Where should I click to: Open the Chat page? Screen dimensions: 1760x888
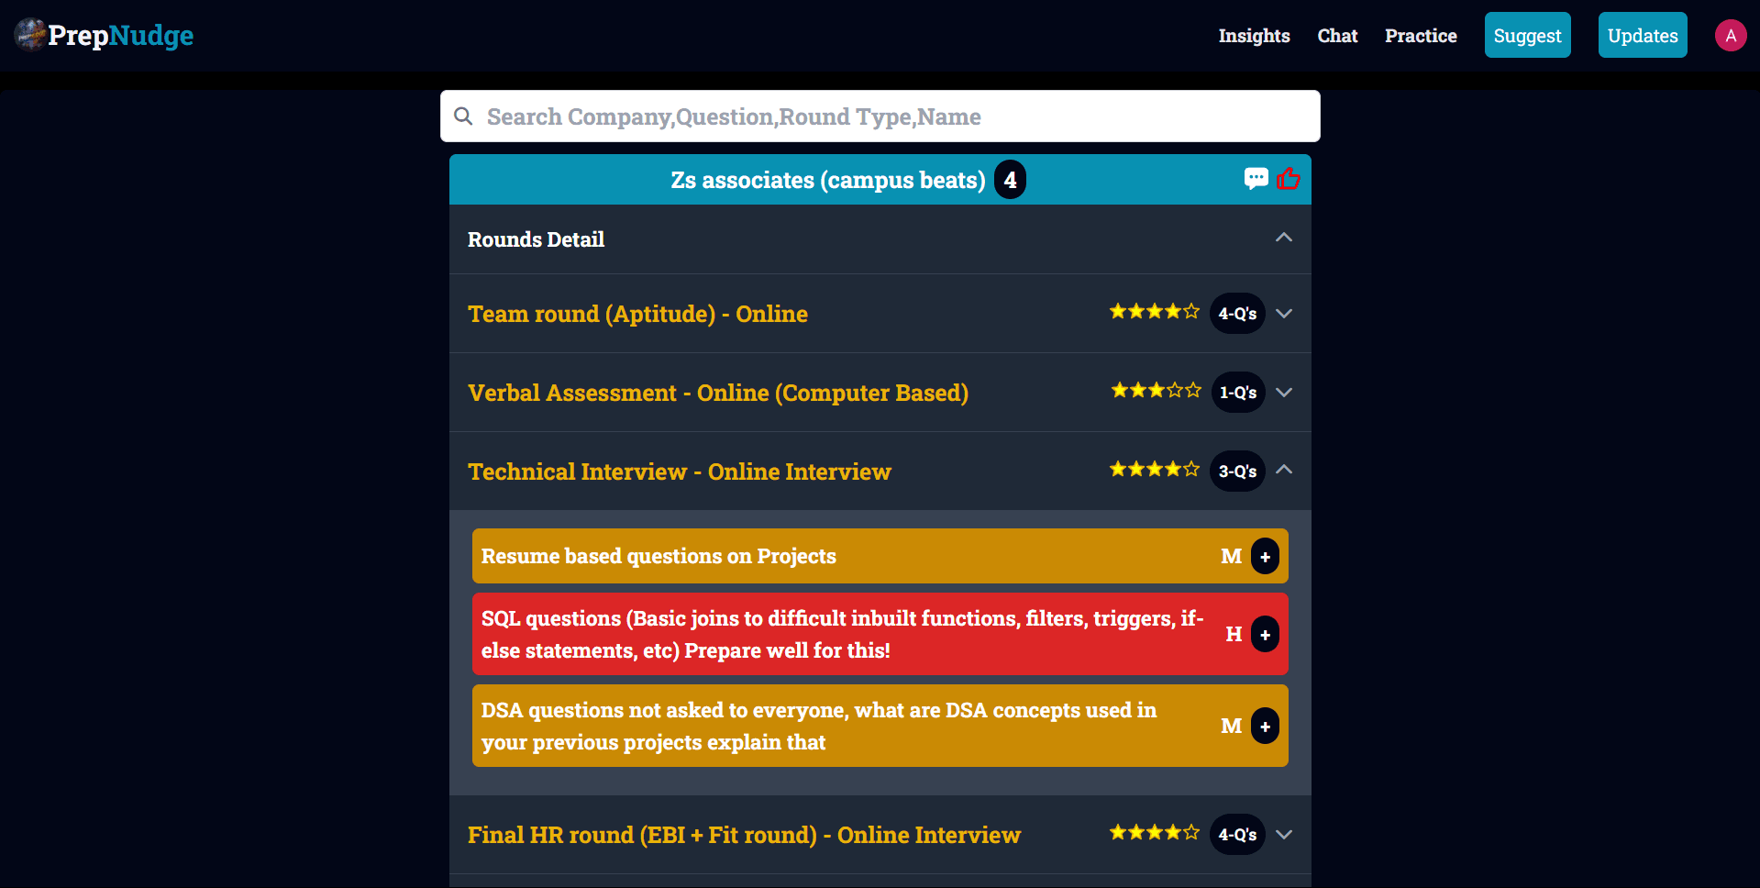pos(1337,36)
